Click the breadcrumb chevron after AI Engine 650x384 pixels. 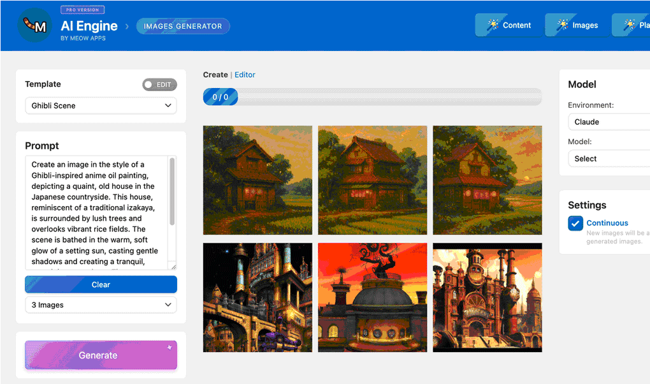[x=127, y=26]
